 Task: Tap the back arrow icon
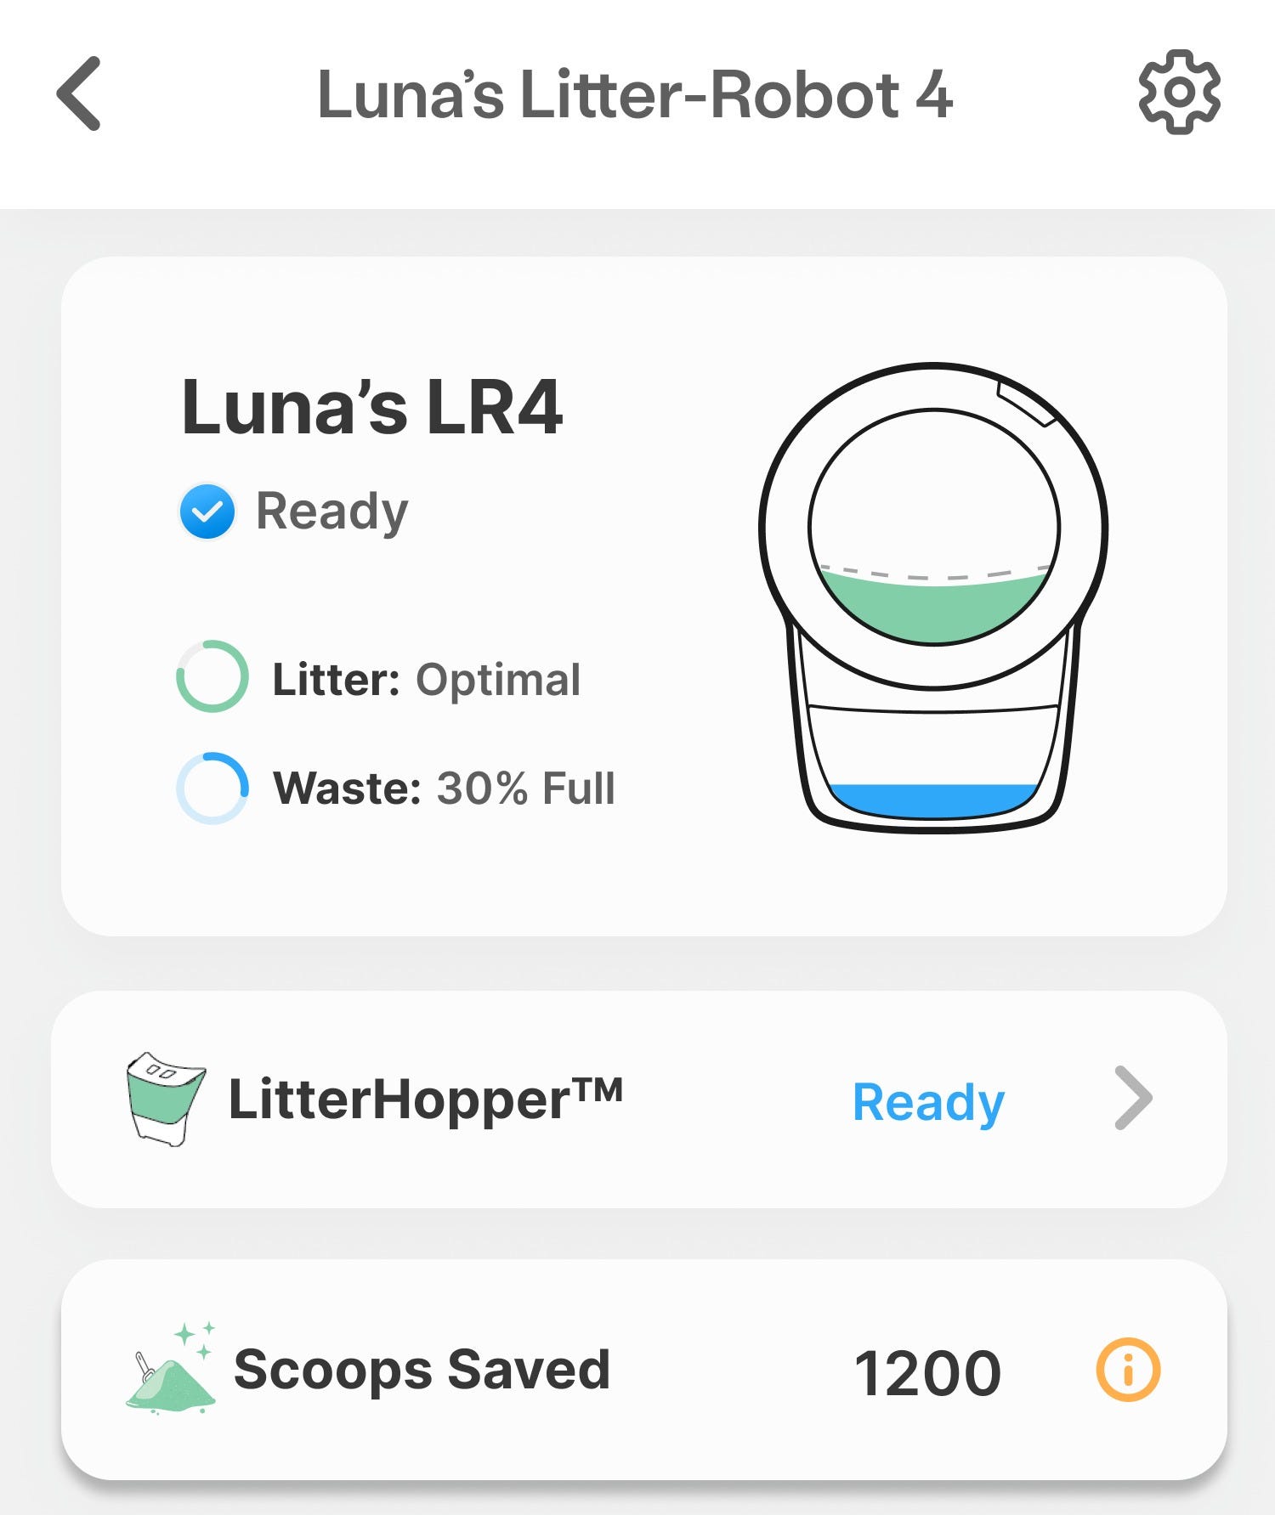79,93
